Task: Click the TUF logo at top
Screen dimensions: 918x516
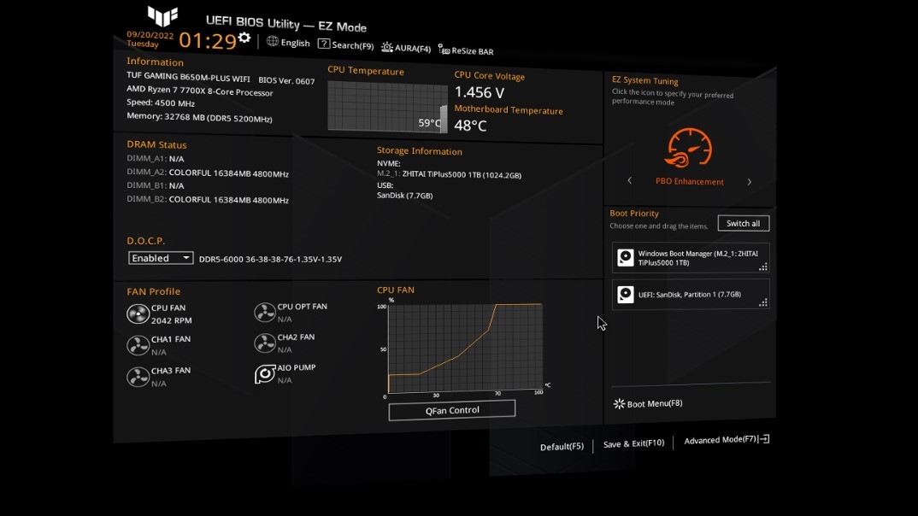Action: [162, 15]
